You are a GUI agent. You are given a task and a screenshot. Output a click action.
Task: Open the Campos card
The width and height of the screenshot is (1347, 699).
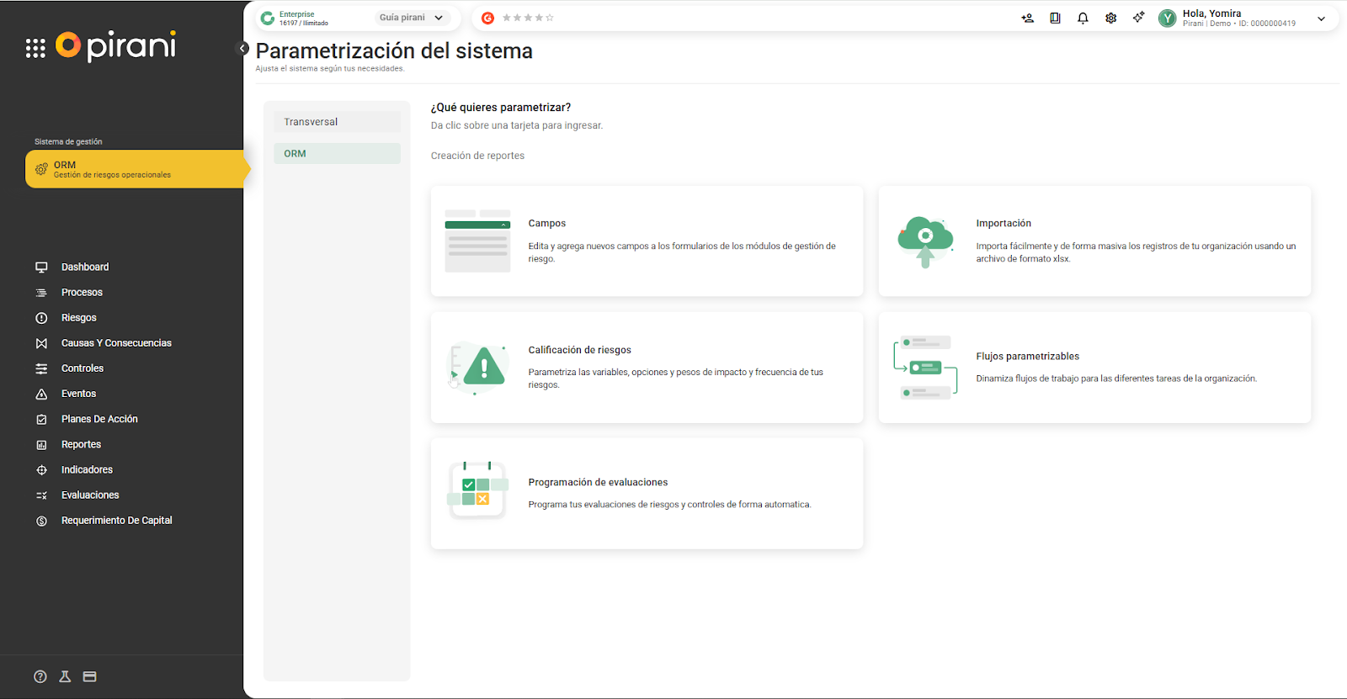[647, 241]
